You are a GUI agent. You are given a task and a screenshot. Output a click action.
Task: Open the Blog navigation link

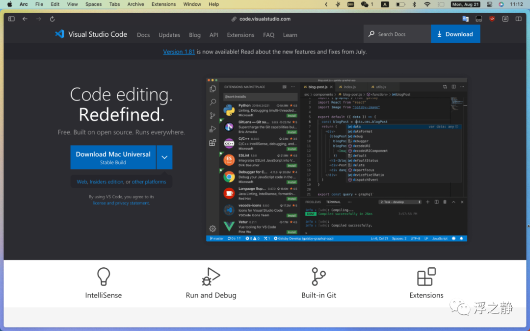point(195,35)
